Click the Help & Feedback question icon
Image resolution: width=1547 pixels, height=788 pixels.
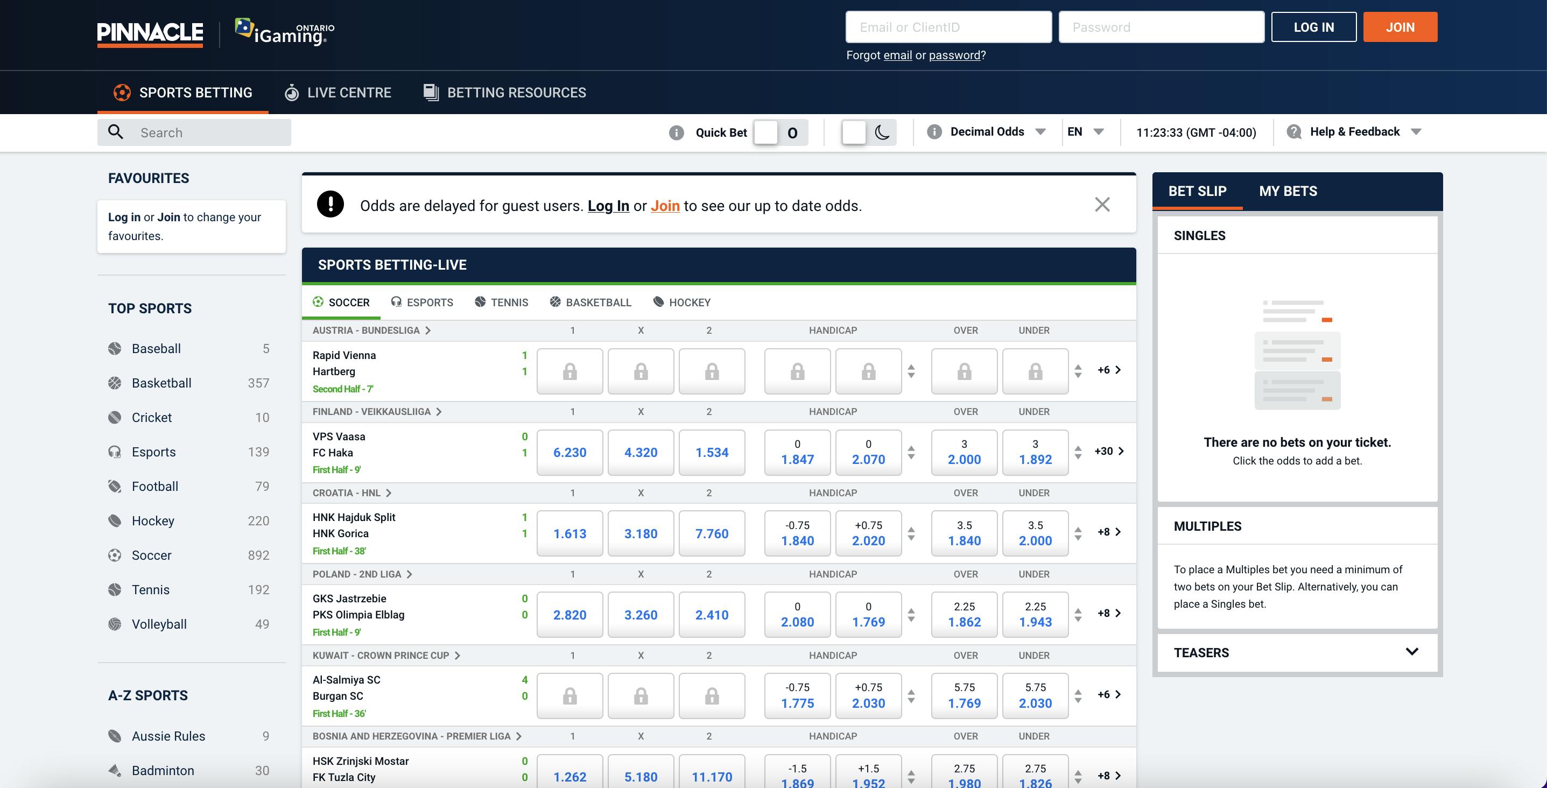coord(1294,131)
